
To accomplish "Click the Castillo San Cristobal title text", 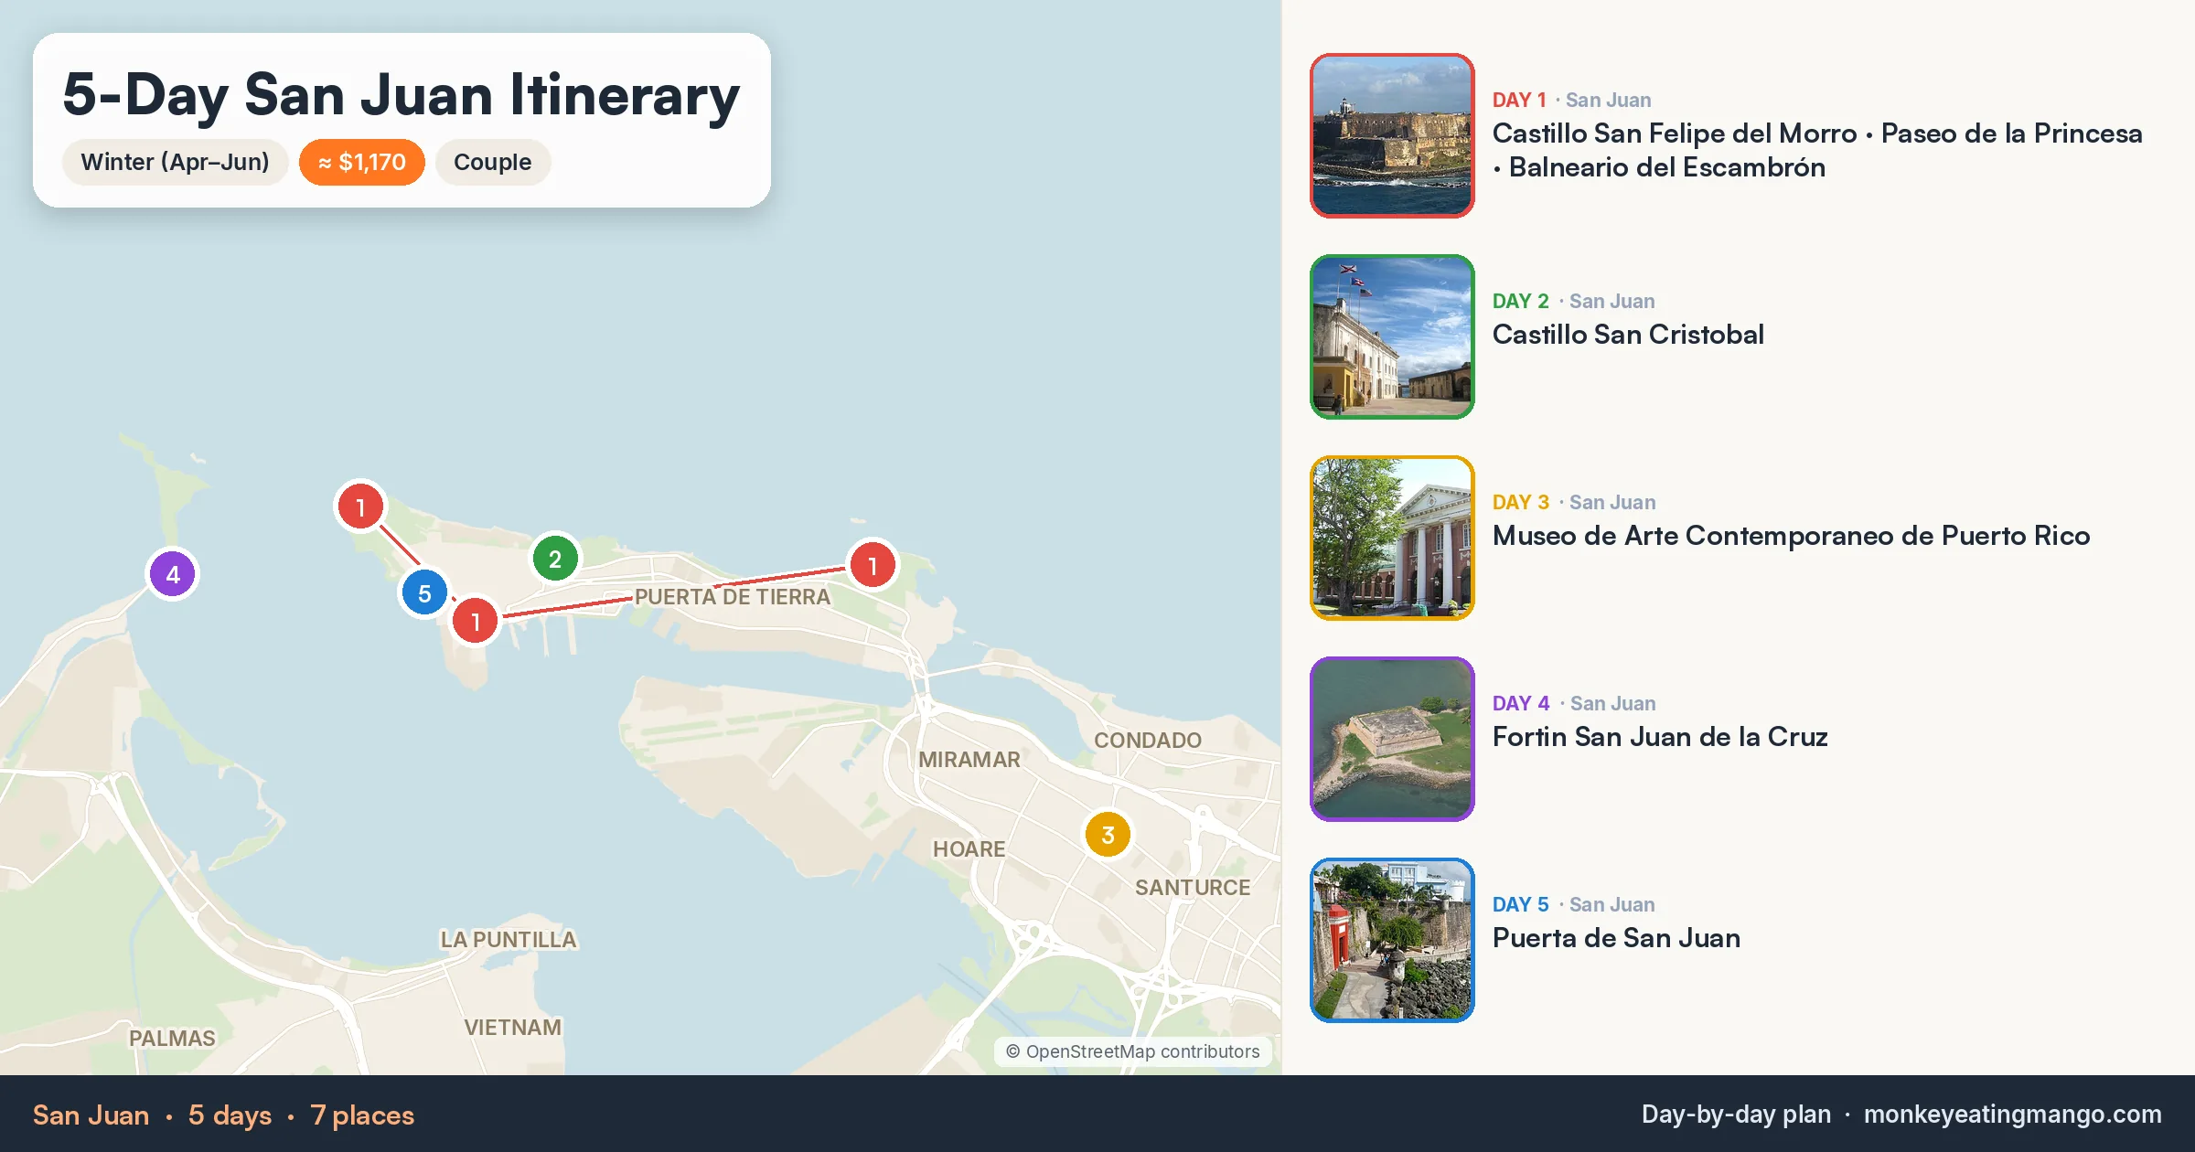I will pyautogui.click(x=1628, y=335).
